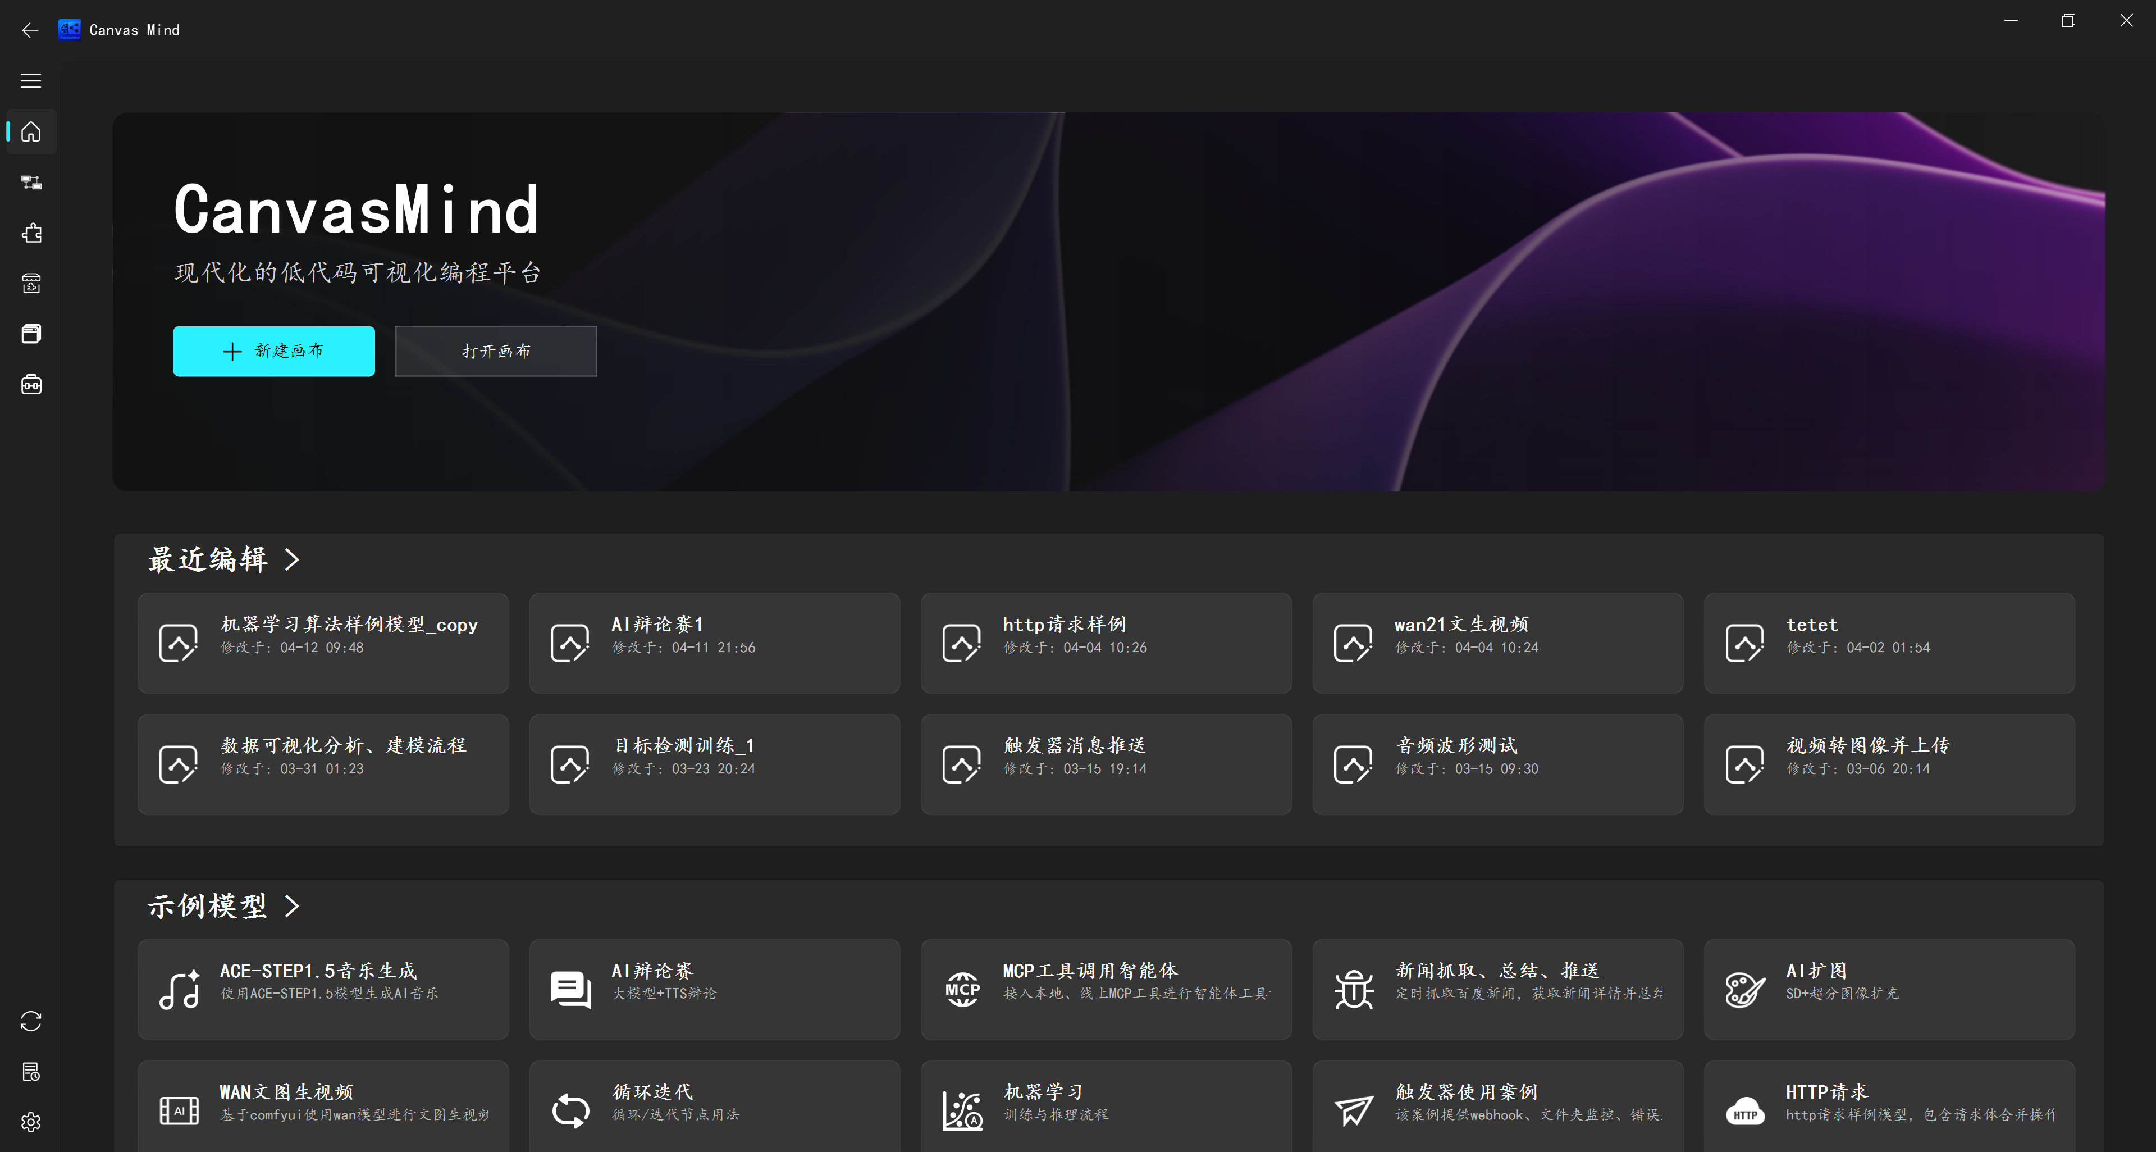
Task: Click MCP icon of MCP工具调用智能体
Action: pyautogui.click(x=962, y=990)
